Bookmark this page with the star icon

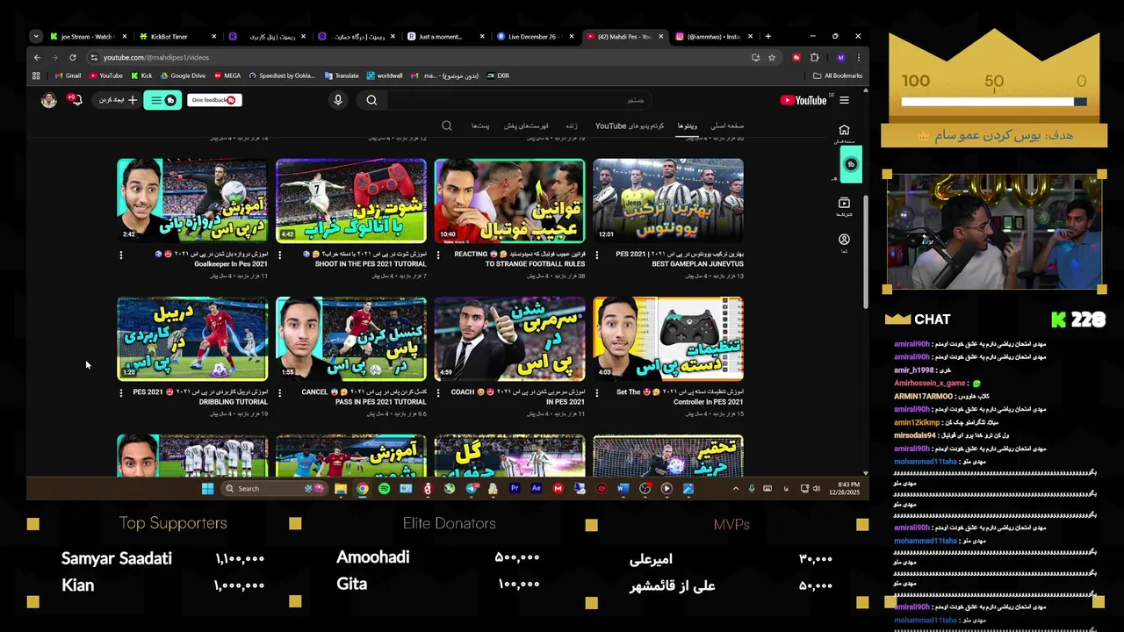tap(772, 57)
